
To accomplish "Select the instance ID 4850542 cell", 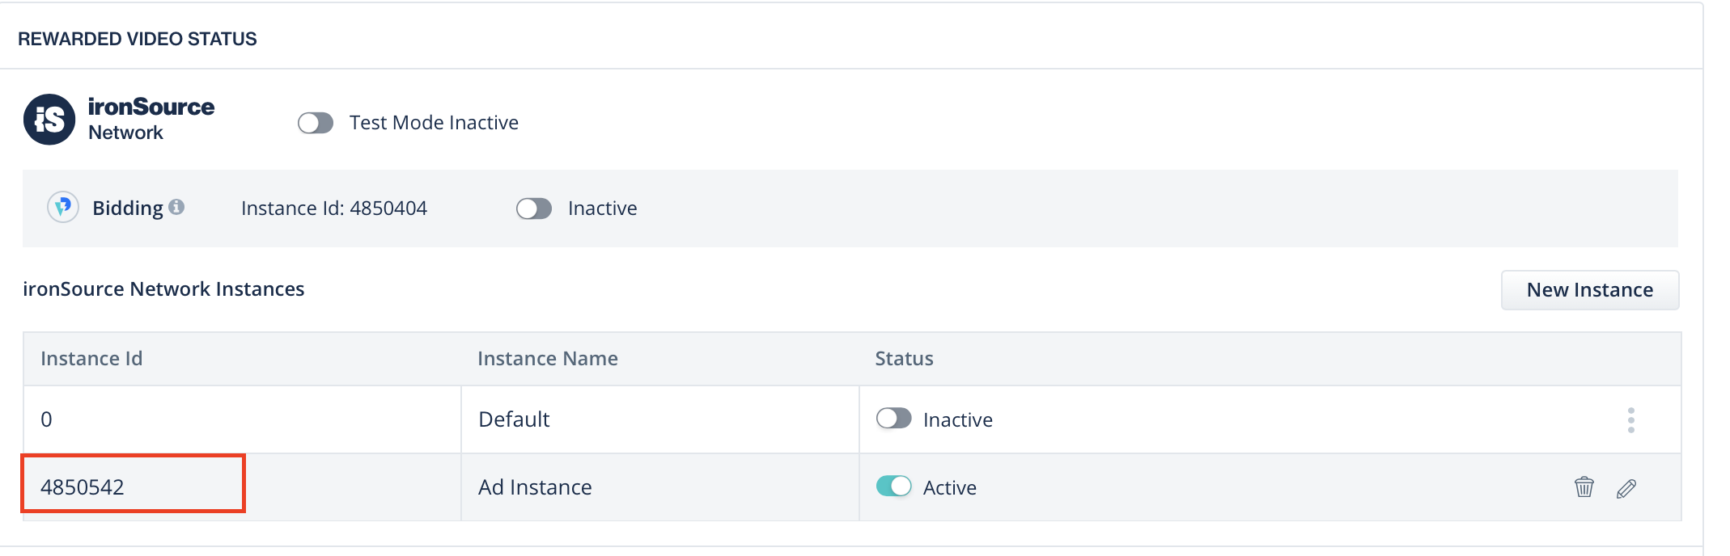I will 83,487.
